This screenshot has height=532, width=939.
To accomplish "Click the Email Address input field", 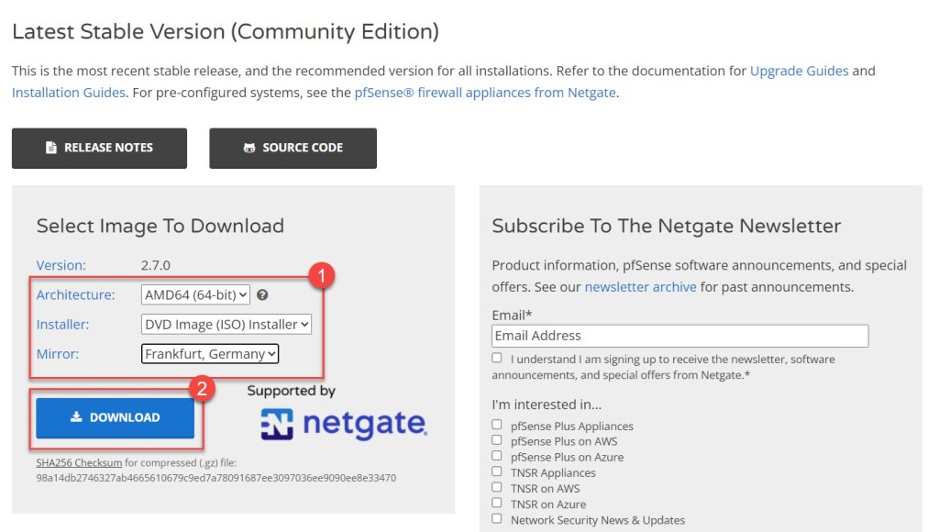I will (679, 336).
